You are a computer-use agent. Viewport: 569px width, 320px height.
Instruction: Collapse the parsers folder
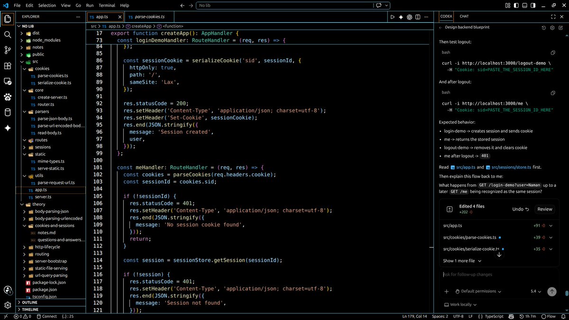tap(25, 111)
